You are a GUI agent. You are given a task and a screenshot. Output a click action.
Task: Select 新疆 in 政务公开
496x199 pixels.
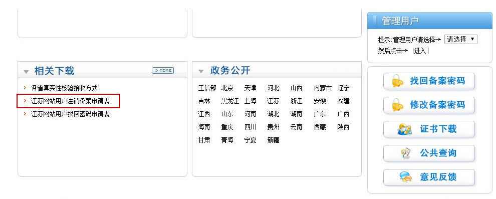tap(274, 140)
